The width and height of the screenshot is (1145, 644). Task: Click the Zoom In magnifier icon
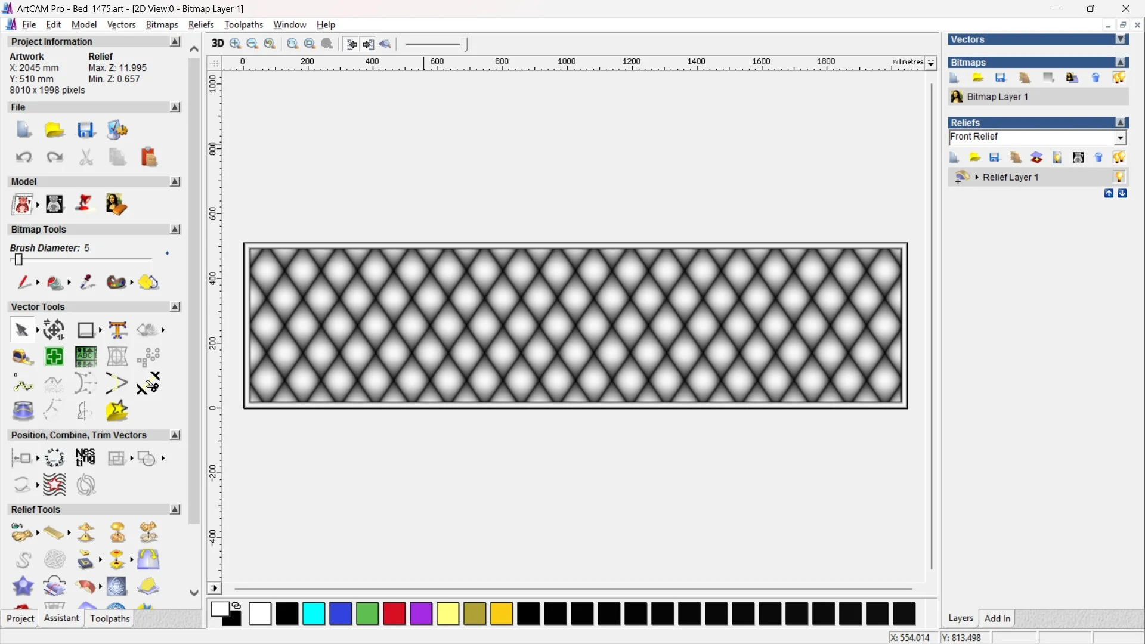[235, 44]
